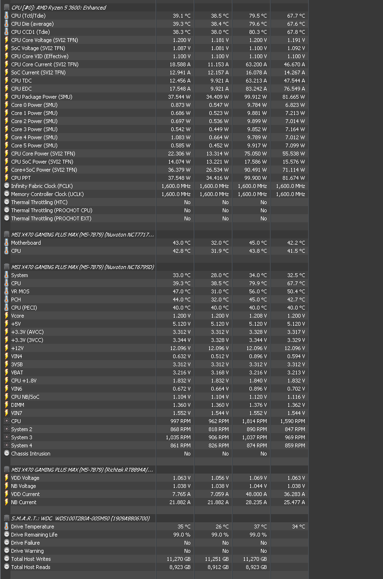383x579 pixels.
Task: Select the Drive Warning row label
Action: (27, 551)
